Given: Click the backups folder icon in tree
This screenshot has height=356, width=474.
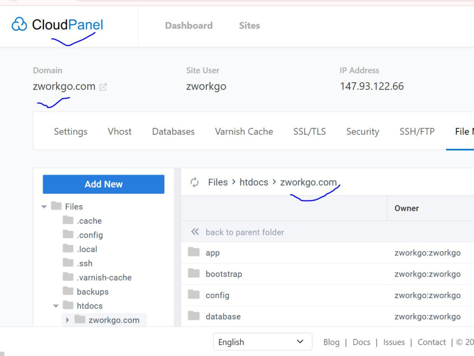Looking at the screenshot, I should (68, 291).
